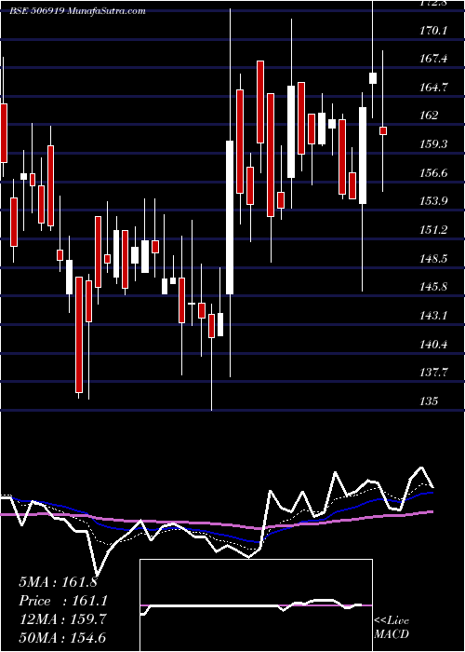Choose the 140.4 axis value
The image size is (465, 652).
(x=434, y=344)
